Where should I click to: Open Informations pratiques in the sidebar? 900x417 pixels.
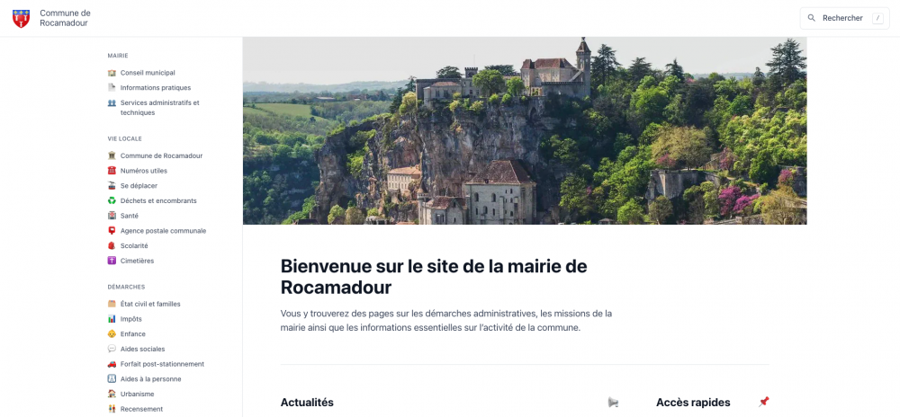(156, 88)
